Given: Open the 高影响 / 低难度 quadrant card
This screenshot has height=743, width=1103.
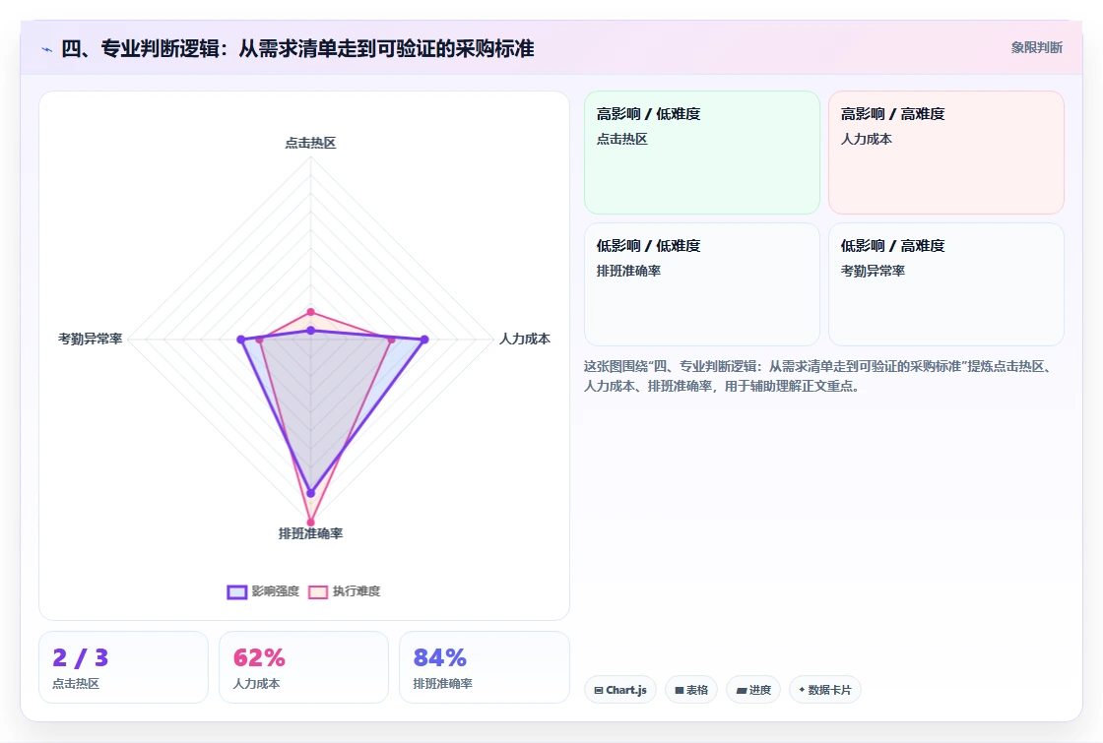Looking at the screenshot, I should (702, 153).
